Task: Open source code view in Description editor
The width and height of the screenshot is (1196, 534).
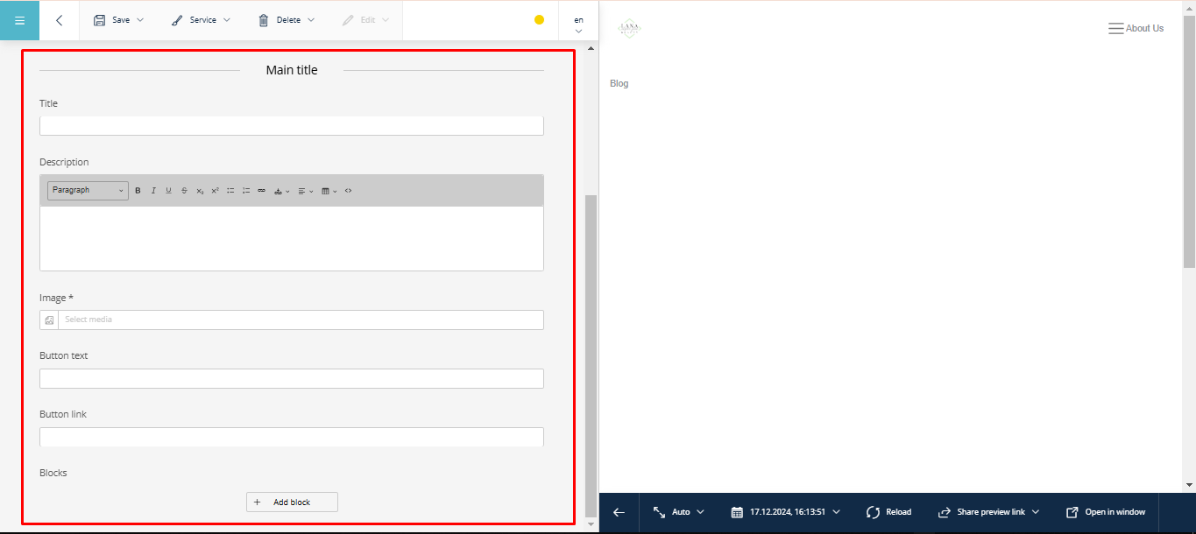Action: (348, 191)
